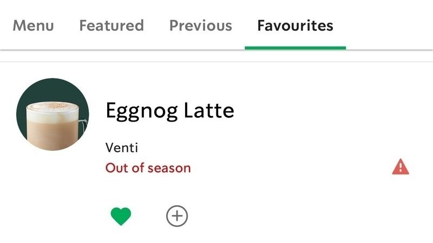Click the Eggnog Latte title
The image size is (433, 243).
tap(169, 111)
